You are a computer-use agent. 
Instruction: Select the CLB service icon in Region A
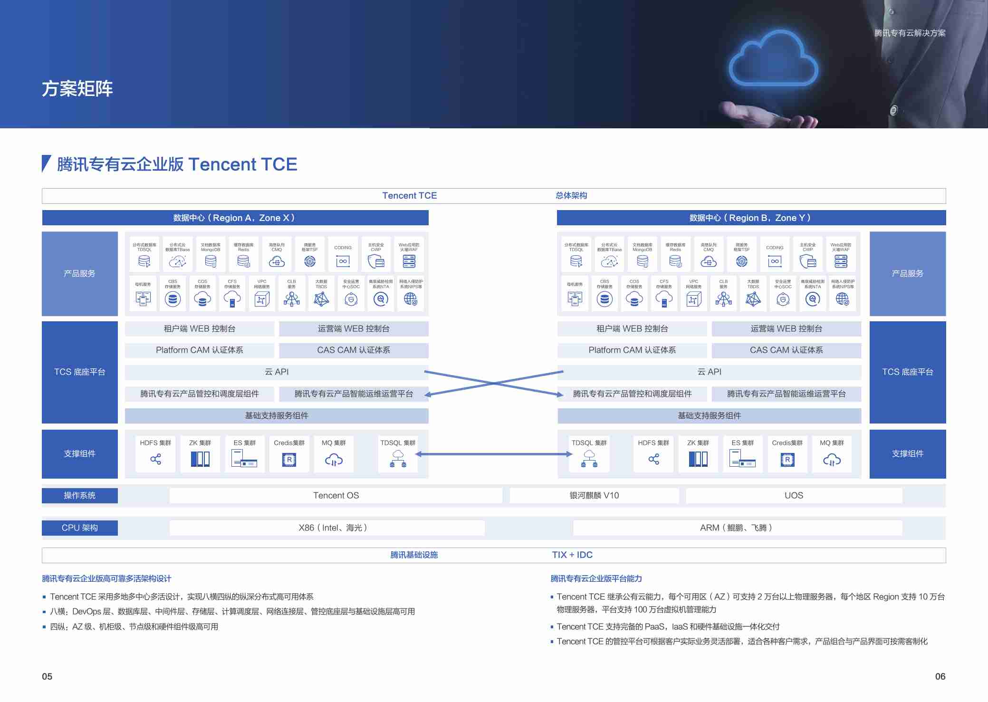point(292,299)
